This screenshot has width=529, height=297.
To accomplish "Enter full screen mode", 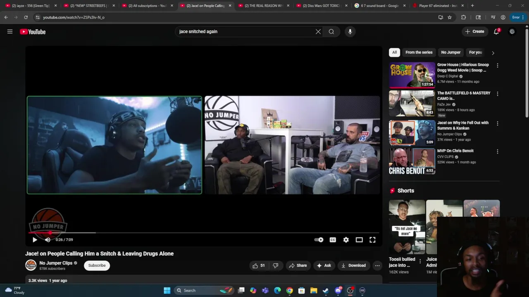I will [372, 240].
